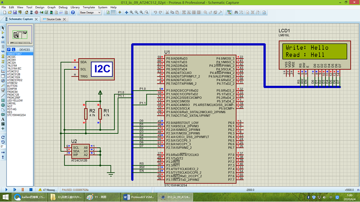The width and height of the screenshot is (360, 202).
Task: Click the Pause simulation button
Action: [x=22, y=190]
